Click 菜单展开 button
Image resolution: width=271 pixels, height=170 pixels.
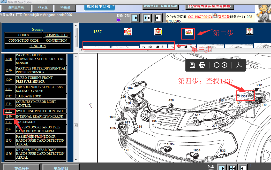(22, 167)
